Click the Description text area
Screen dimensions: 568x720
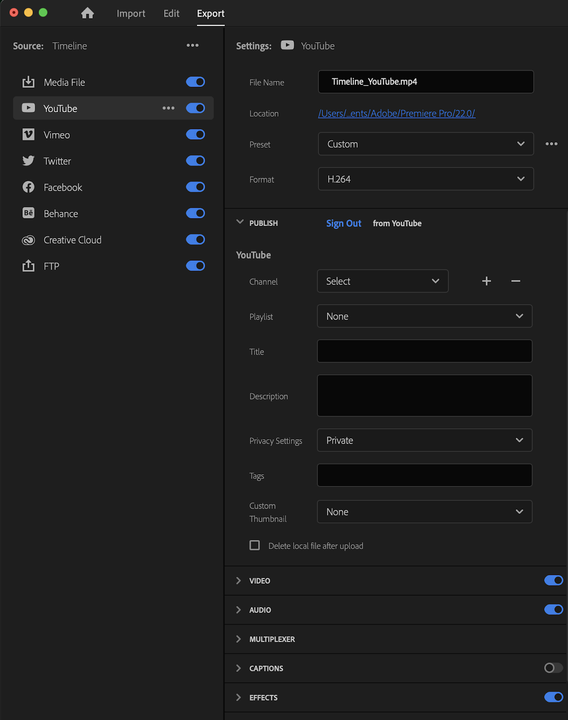point(425,396)
